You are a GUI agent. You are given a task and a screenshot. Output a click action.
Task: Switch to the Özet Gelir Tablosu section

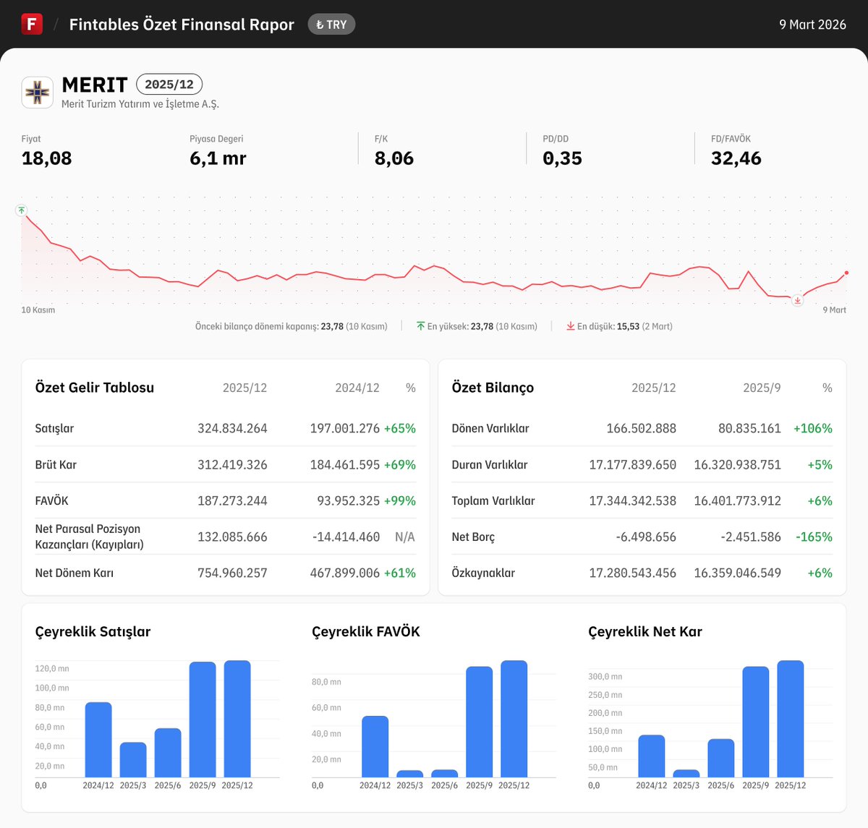[95, 388]
